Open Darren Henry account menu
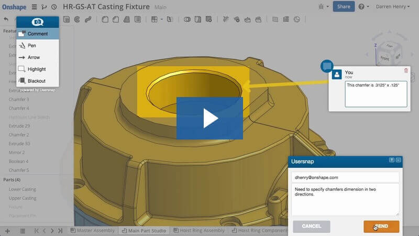The height and width of the screenshot is (236, 419). point(392,6)
